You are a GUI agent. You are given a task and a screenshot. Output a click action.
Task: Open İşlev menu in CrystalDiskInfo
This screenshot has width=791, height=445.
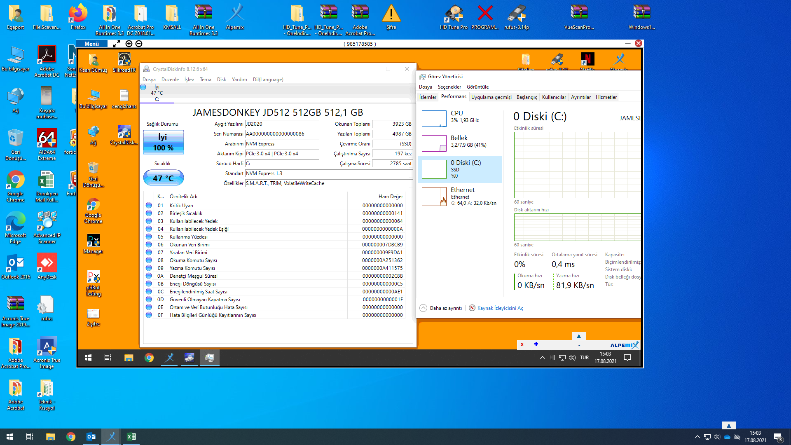[189, 80]
